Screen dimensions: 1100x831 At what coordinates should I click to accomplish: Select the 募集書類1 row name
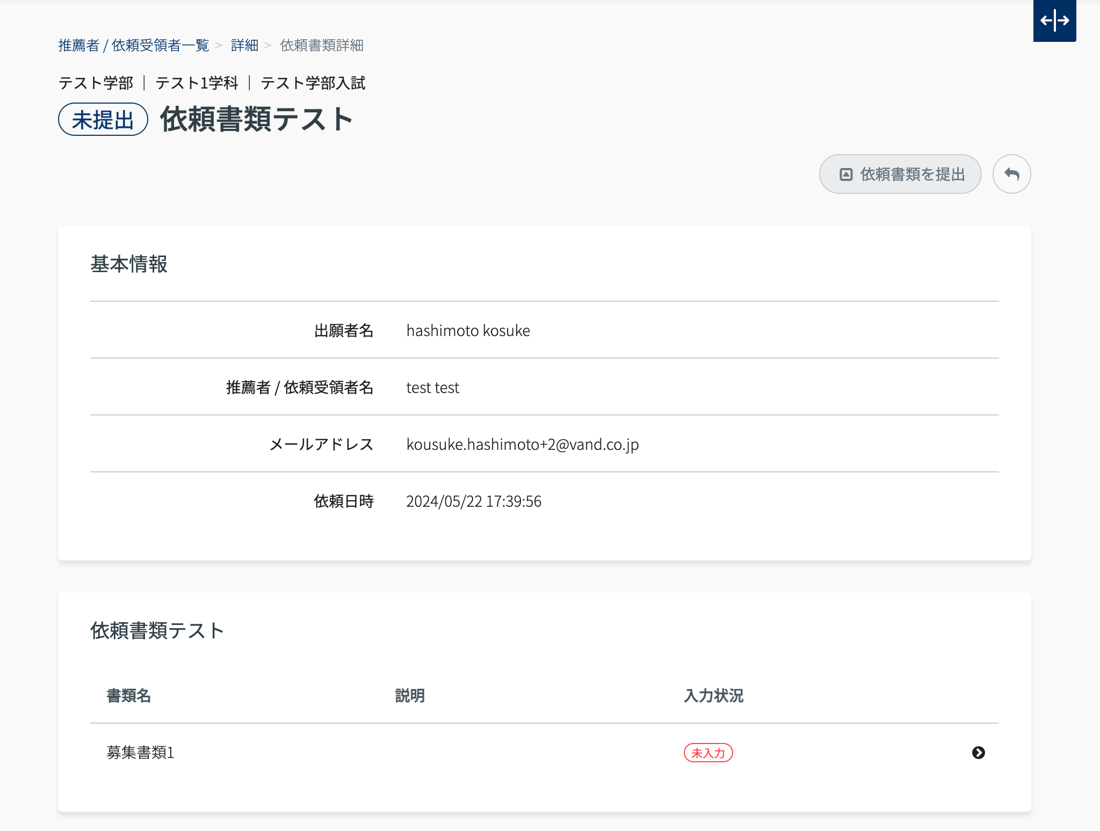click(x=140, y=753)
